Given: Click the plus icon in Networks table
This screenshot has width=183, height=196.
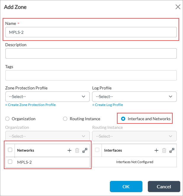Looking at the screenshot, I should (70, 150).
